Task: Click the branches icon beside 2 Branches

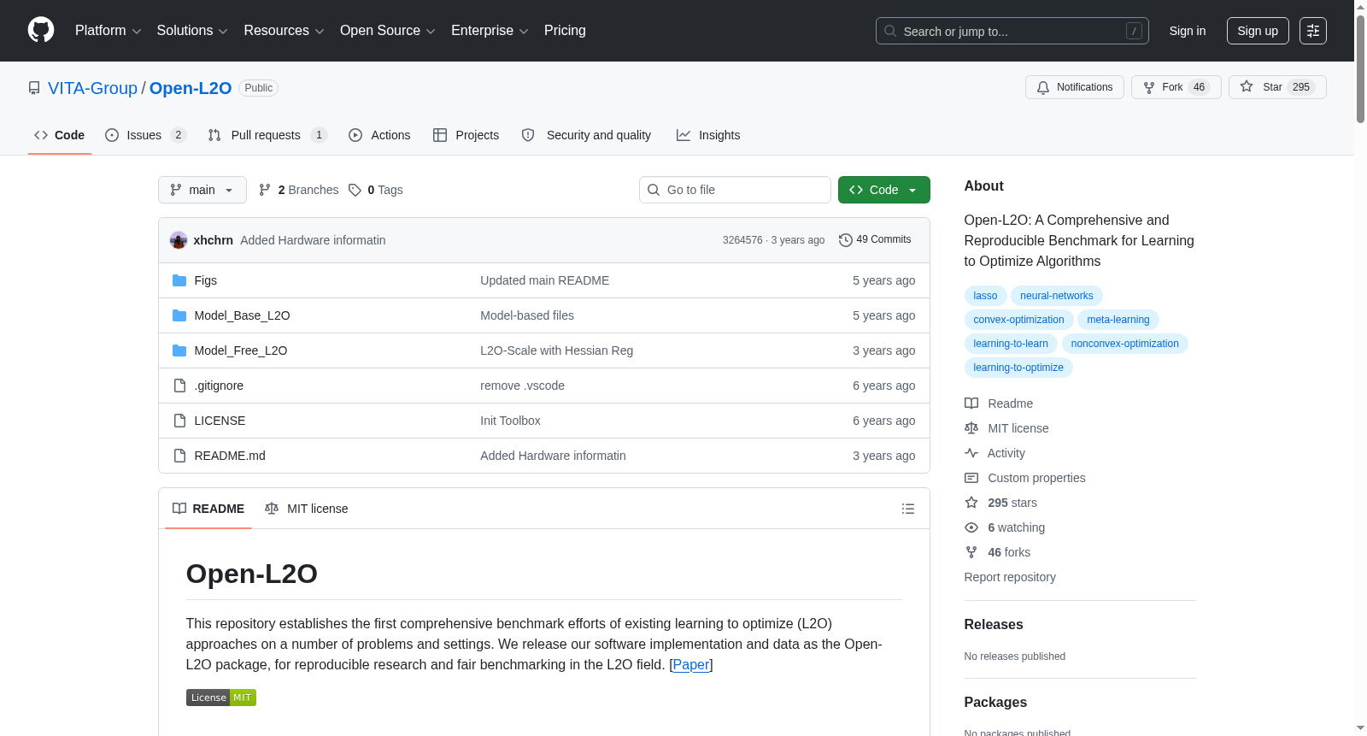Action: (265, 190)
